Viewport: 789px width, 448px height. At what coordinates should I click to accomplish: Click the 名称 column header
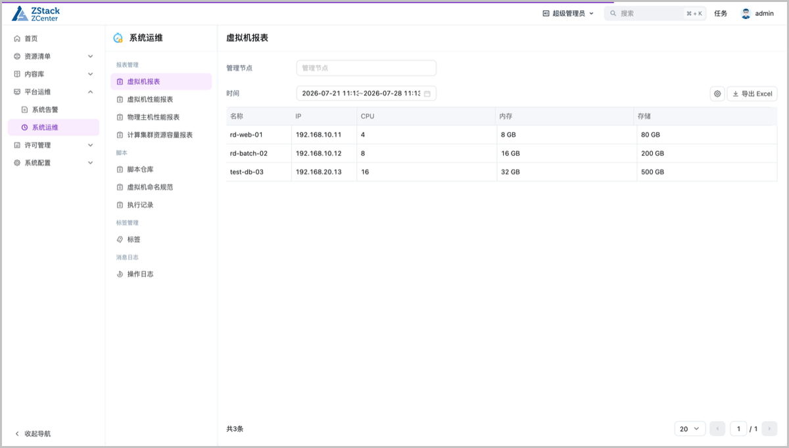tap(259, 116)
